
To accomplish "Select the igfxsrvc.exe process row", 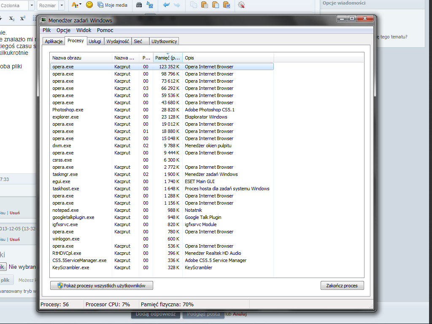I will click(162, 224).
